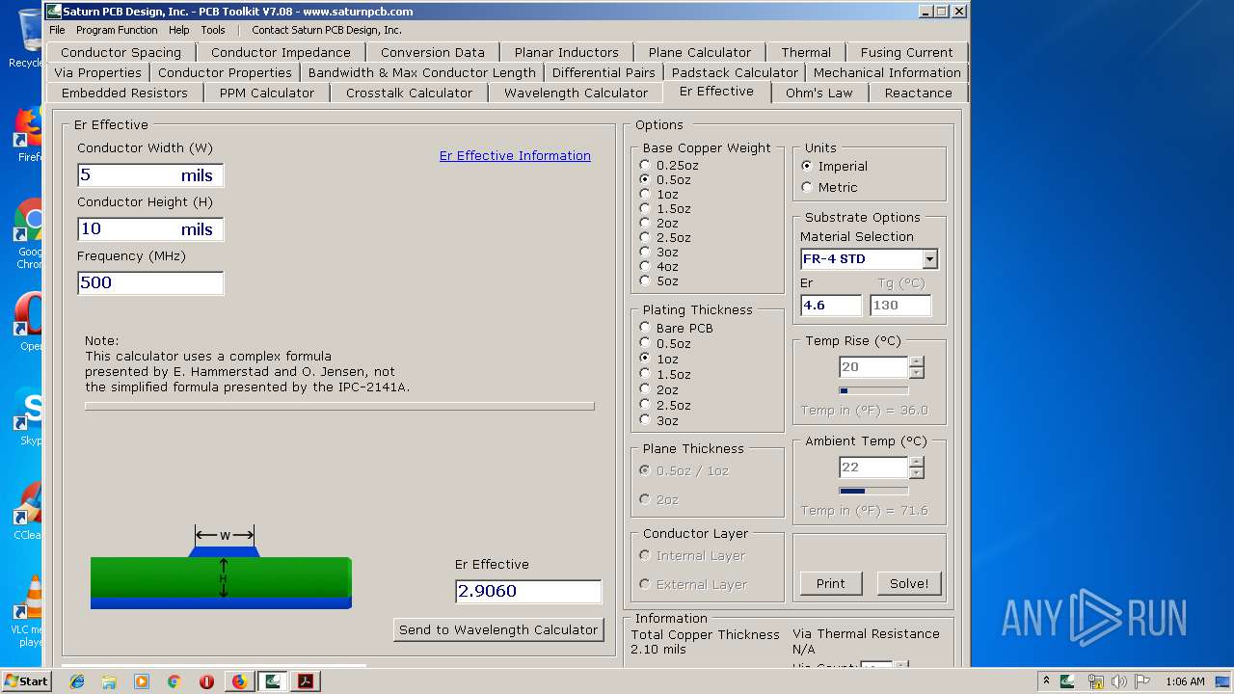Image resolution: width=1234 pixels, height=694 pixels.
Task: Open Google Chrome desktop shortcut
Action: pyautogui.click(x=29, y=233)
